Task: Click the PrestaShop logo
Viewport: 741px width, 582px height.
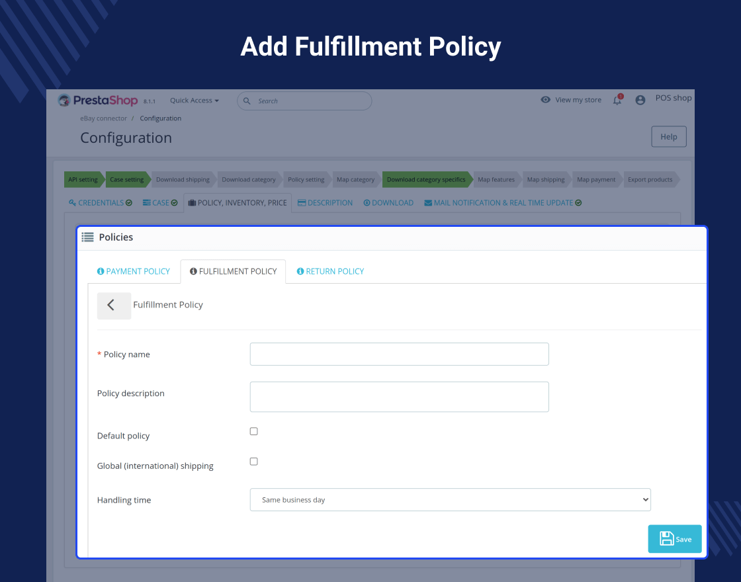Action: click(97, 100)
